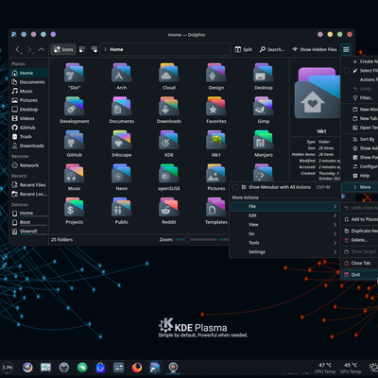Open Search in the Dolphin toolbar
This screenshot has width=378, height=378.
272,49
